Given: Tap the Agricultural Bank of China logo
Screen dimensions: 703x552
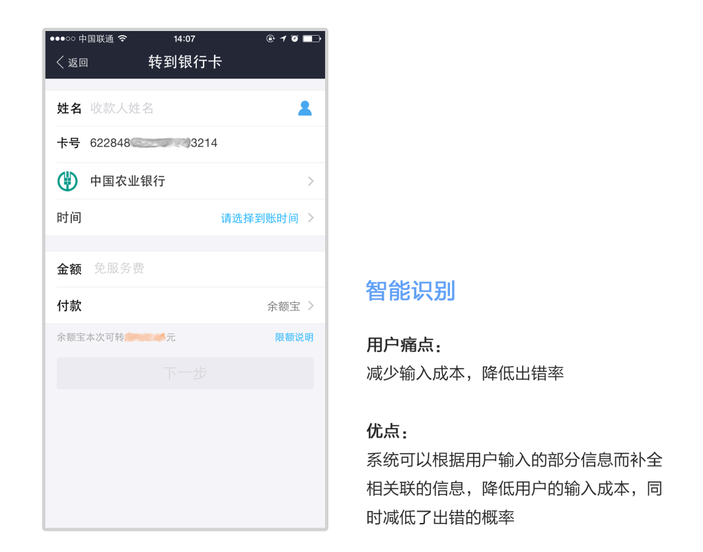Looking at the screenshot, I should [67, 181].
